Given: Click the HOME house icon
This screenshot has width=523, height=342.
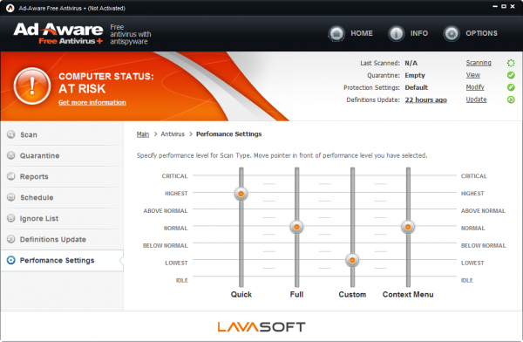Looking at the screenshot, I should 336,34.
